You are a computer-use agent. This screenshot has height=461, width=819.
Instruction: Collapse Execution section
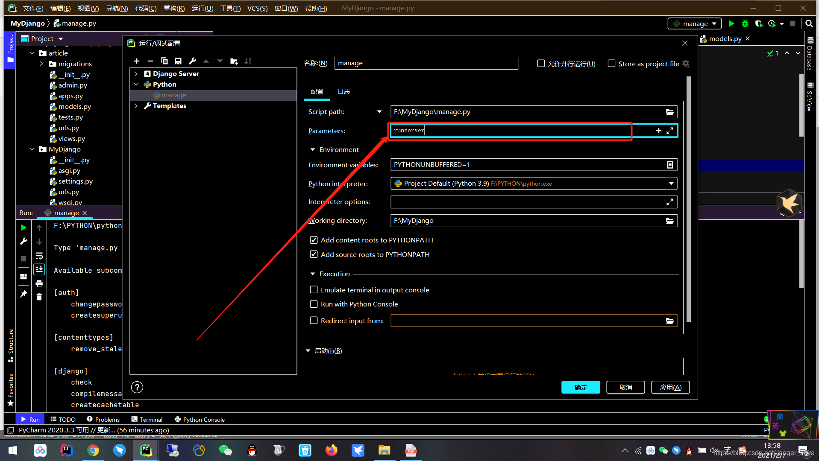(312, 274)
